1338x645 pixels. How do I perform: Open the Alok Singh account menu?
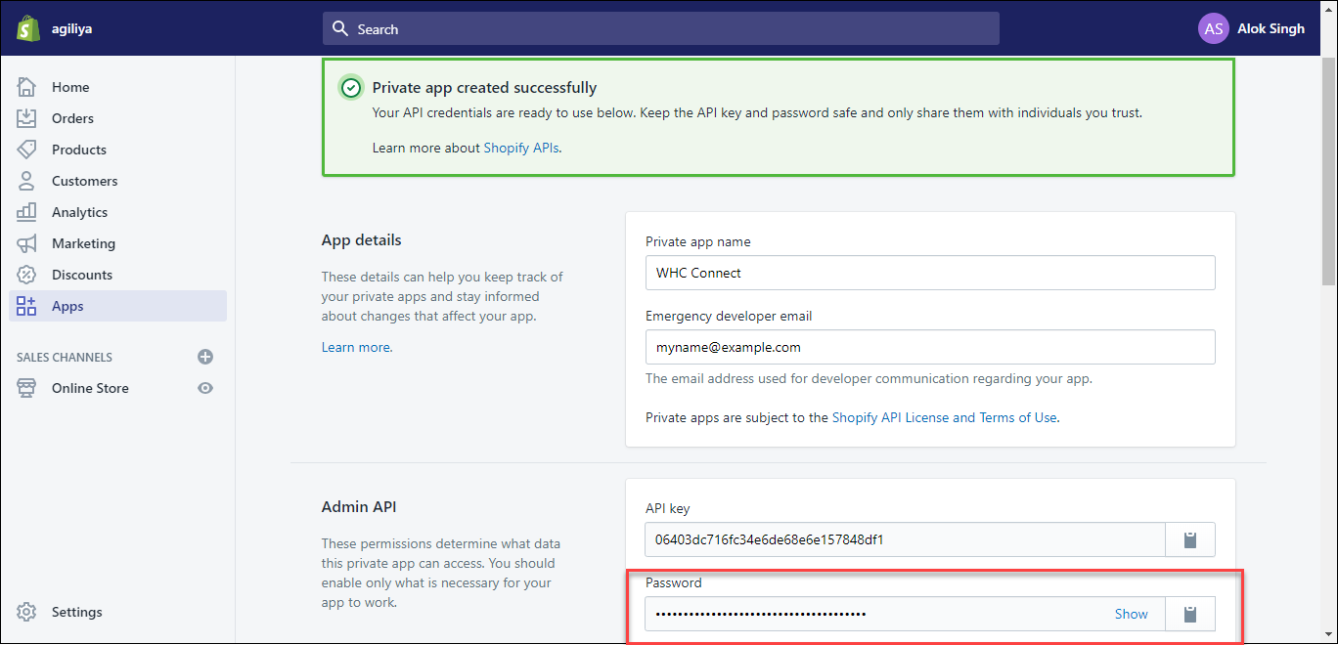point(1271,28)
